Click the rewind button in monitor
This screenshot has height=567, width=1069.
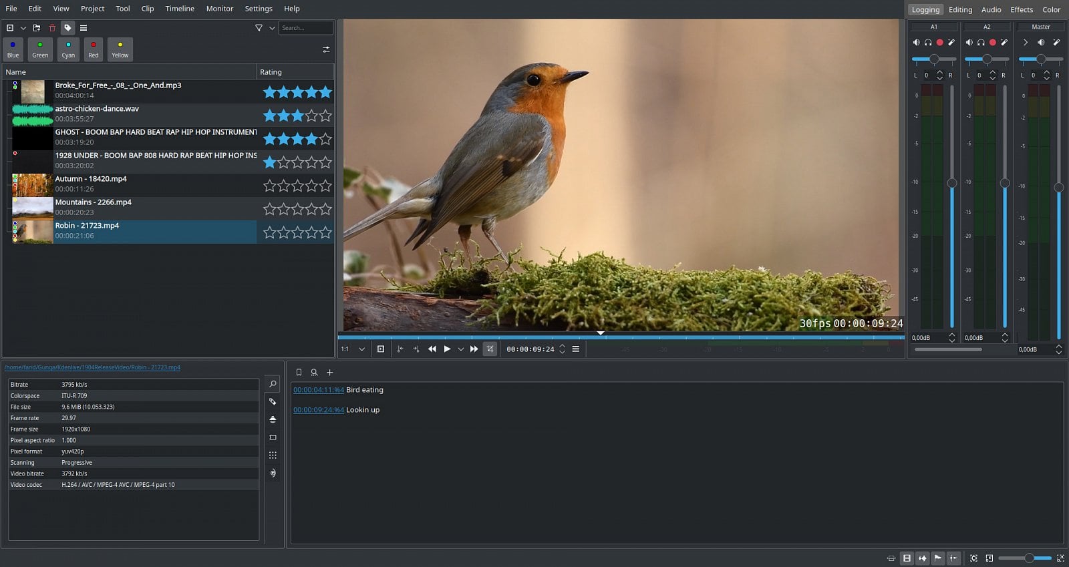tap(432, 349)
